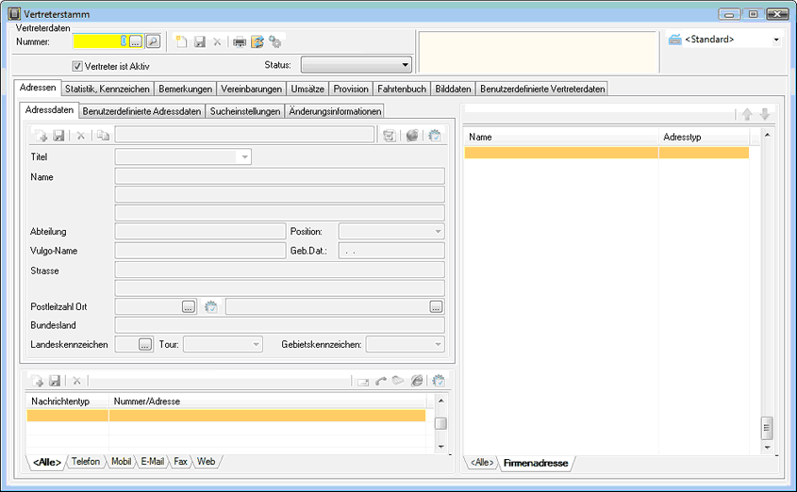Viewport: 797px width, 492px height.
Task: Select the Mobil filter tab
Action: [122, 462]
